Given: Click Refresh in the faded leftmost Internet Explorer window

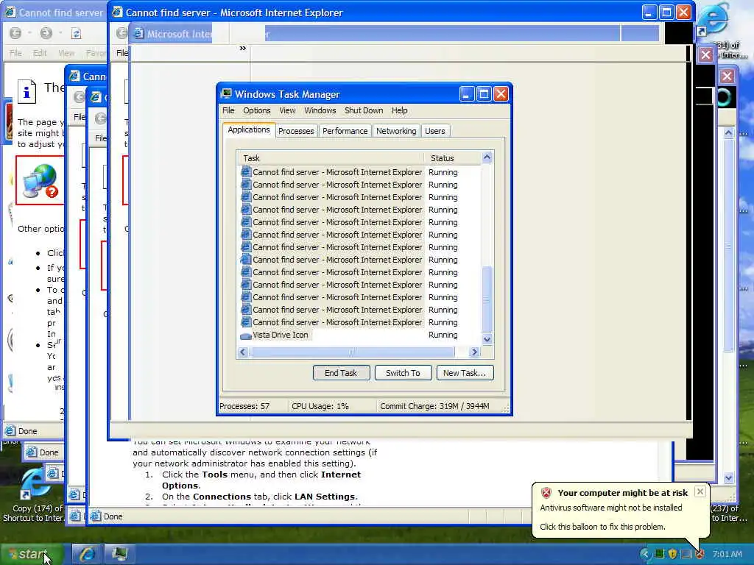Looking at the screenshot, I should click(76, 33).
